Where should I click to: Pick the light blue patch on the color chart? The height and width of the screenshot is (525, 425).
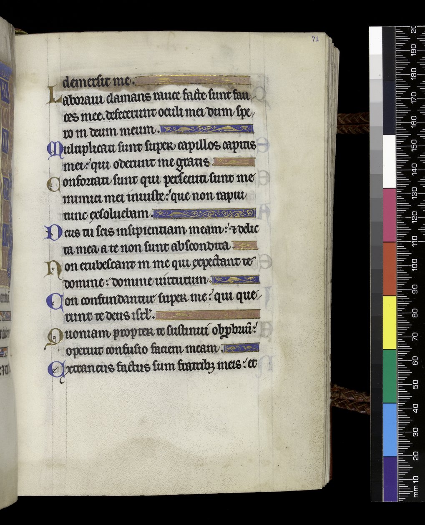(389, 430)
